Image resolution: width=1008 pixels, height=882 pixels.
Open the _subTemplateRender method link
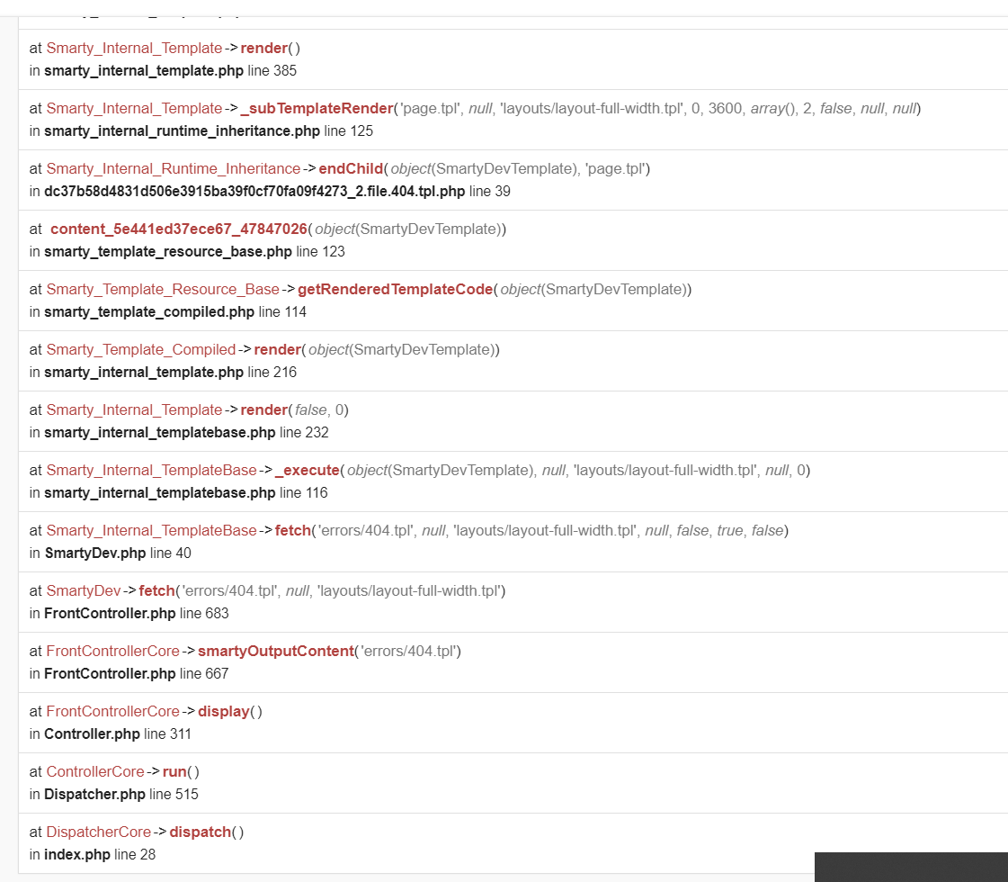pos(317,108)
